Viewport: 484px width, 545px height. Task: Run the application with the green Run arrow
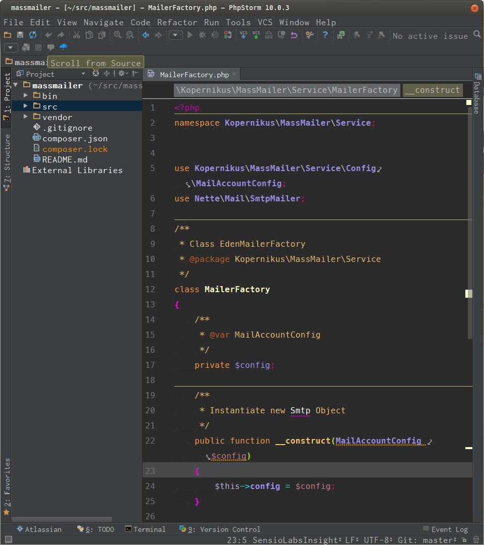click(190, 35)
